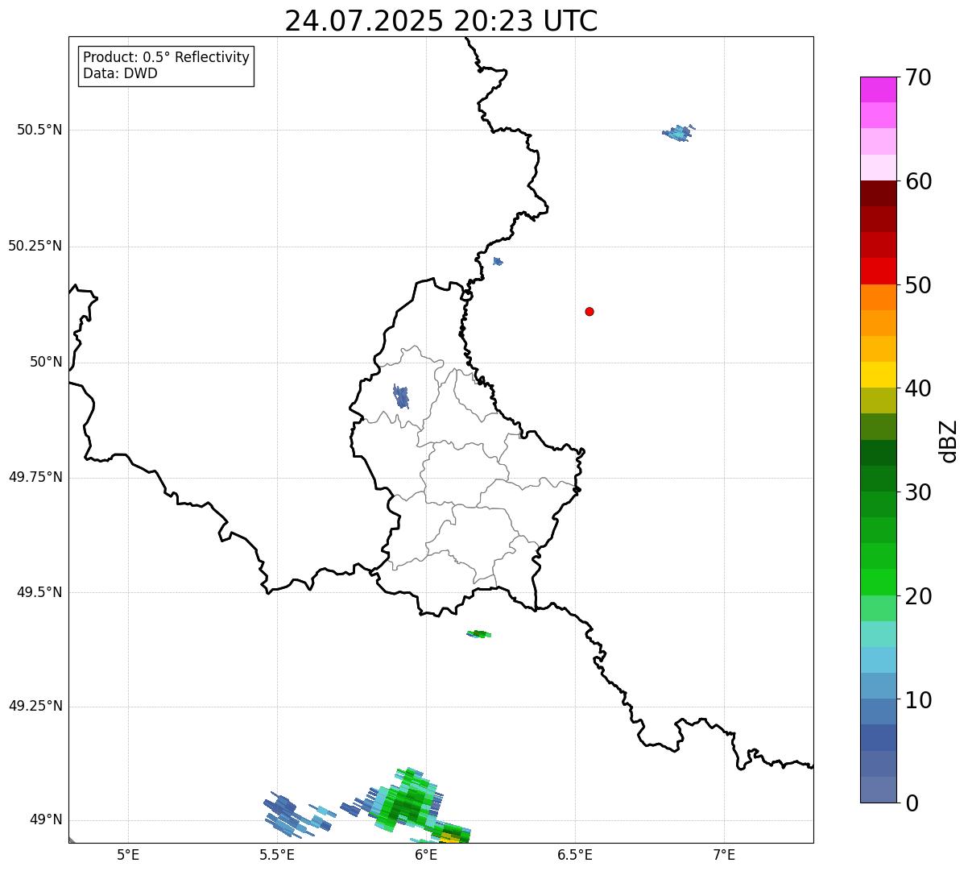Screen dimensions: 968x871
Task: Click the 50.25°N latitude label
Action: (35, 246)
